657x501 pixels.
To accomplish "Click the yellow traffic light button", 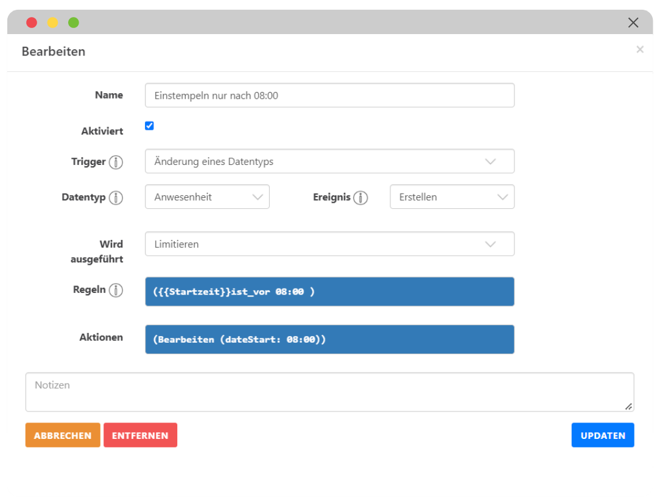I will (x=52, y=22).
